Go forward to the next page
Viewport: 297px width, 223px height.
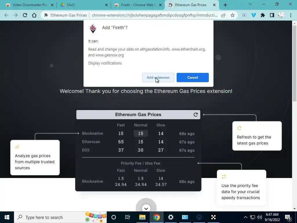click(16, 15)
